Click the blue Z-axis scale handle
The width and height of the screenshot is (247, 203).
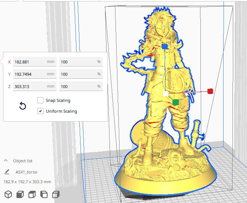pos(165,47)
